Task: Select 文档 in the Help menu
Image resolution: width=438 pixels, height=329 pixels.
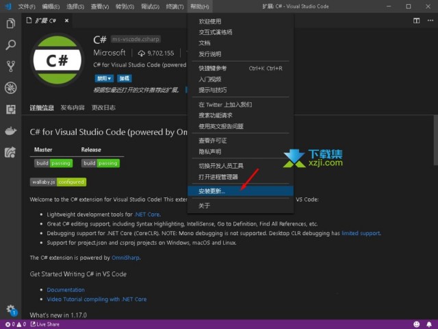Action: pyautogui.click(x=240, y=43)
